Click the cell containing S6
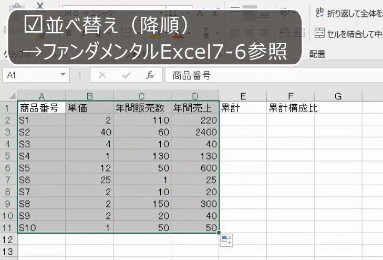This screenshot has height=260, width=383. [x=42, y=180]
